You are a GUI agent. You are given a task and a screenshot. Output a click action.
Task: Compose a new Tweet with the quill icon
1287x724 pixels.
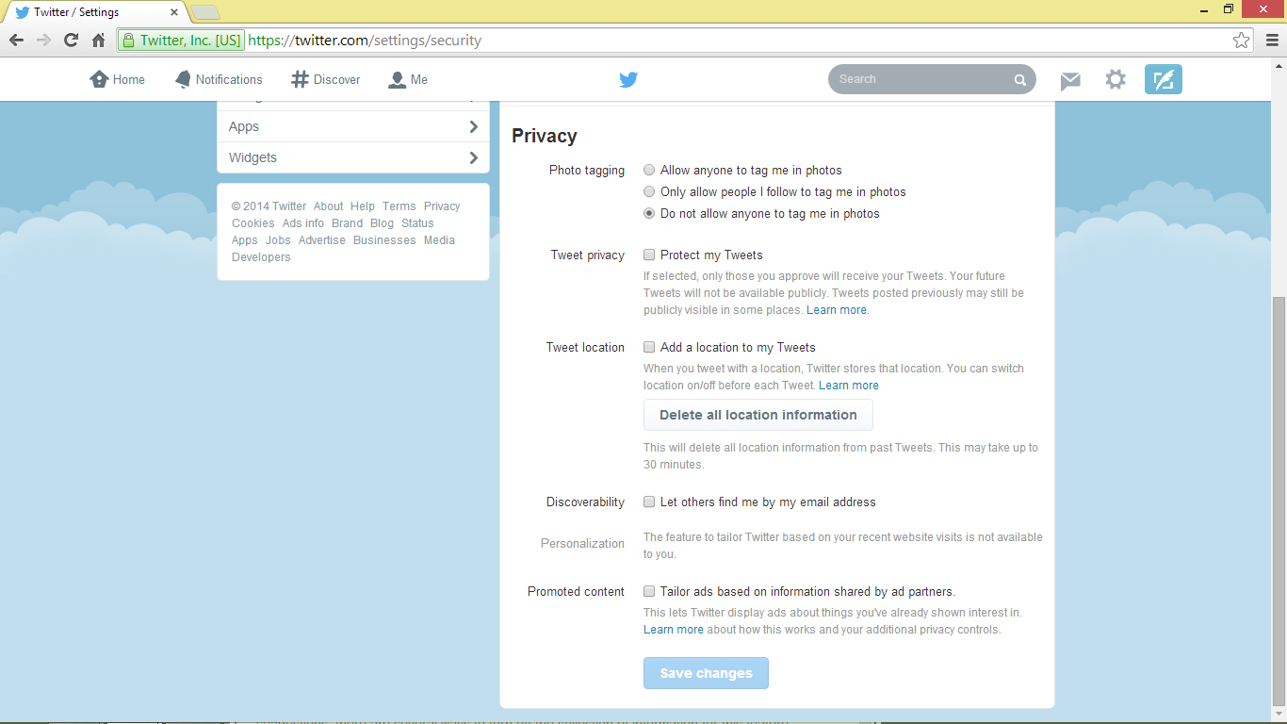pyautogui.click(x=1164, y=79)
